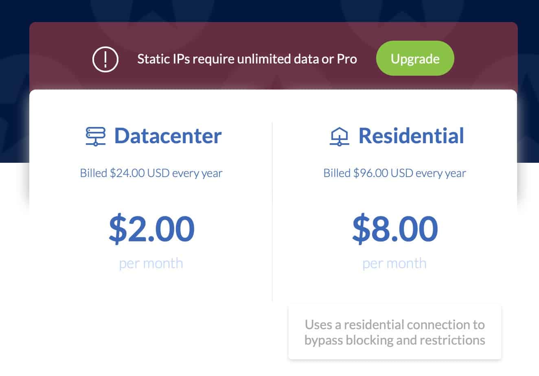Viewport: 539px width, 376px height.
Task: Click the green Upgrade button
Action: [x=415, y=58]
